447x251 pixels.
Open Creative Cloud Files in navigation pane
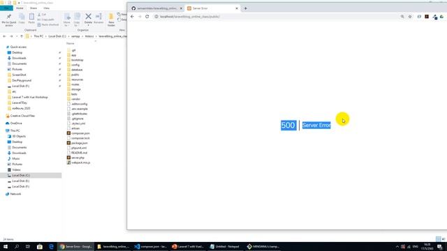click(22, 116)
